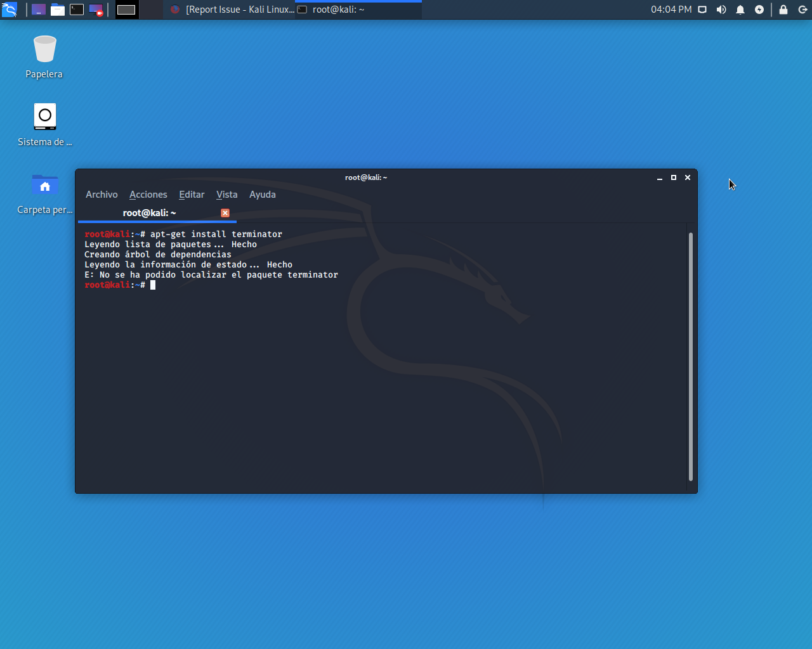Click the Papelera trash desktop icon
Image resolution: width=812 pixels, height=649 pixels.
(x=44, y=51)
